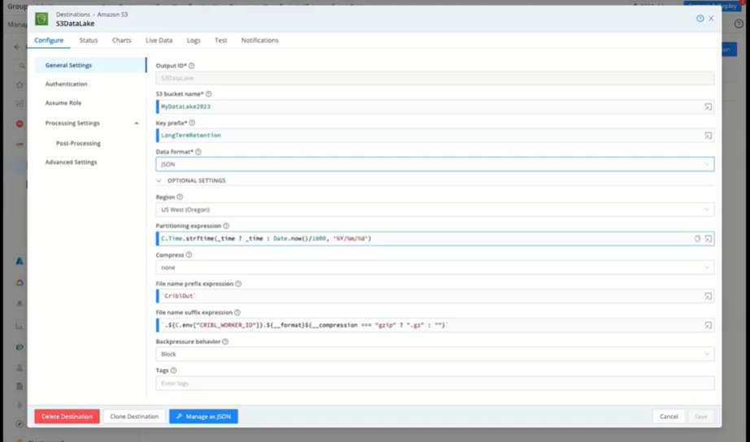Expand the S3 bucket name expression editor
This screenshot has width=750, height=442.
708,107
